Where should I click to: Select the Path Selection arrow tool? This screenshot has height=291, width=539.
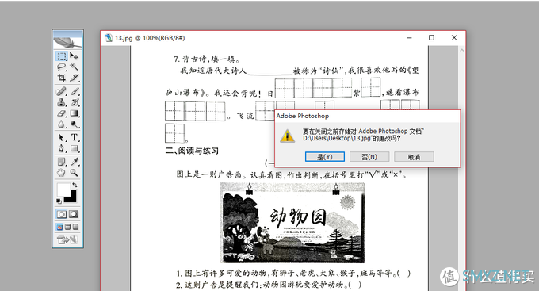pos(62,138)
